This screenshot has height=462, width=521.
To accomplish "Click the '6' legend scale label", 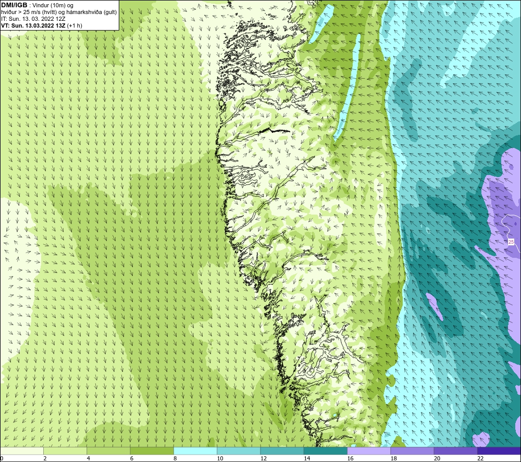I will (x=132, y=458).
